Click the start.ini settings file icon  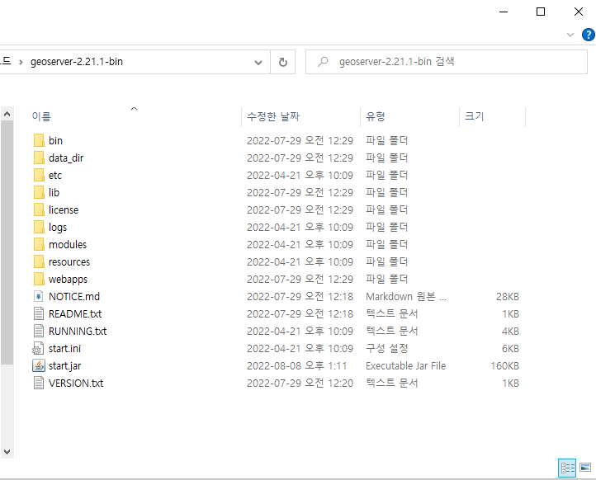[39, 349]
